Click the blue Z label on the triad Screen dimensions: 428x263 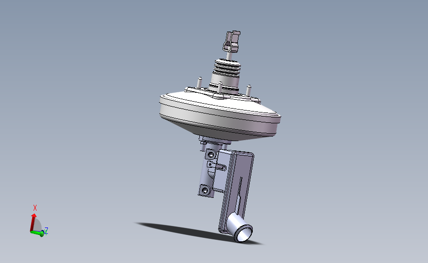[46, 231]
